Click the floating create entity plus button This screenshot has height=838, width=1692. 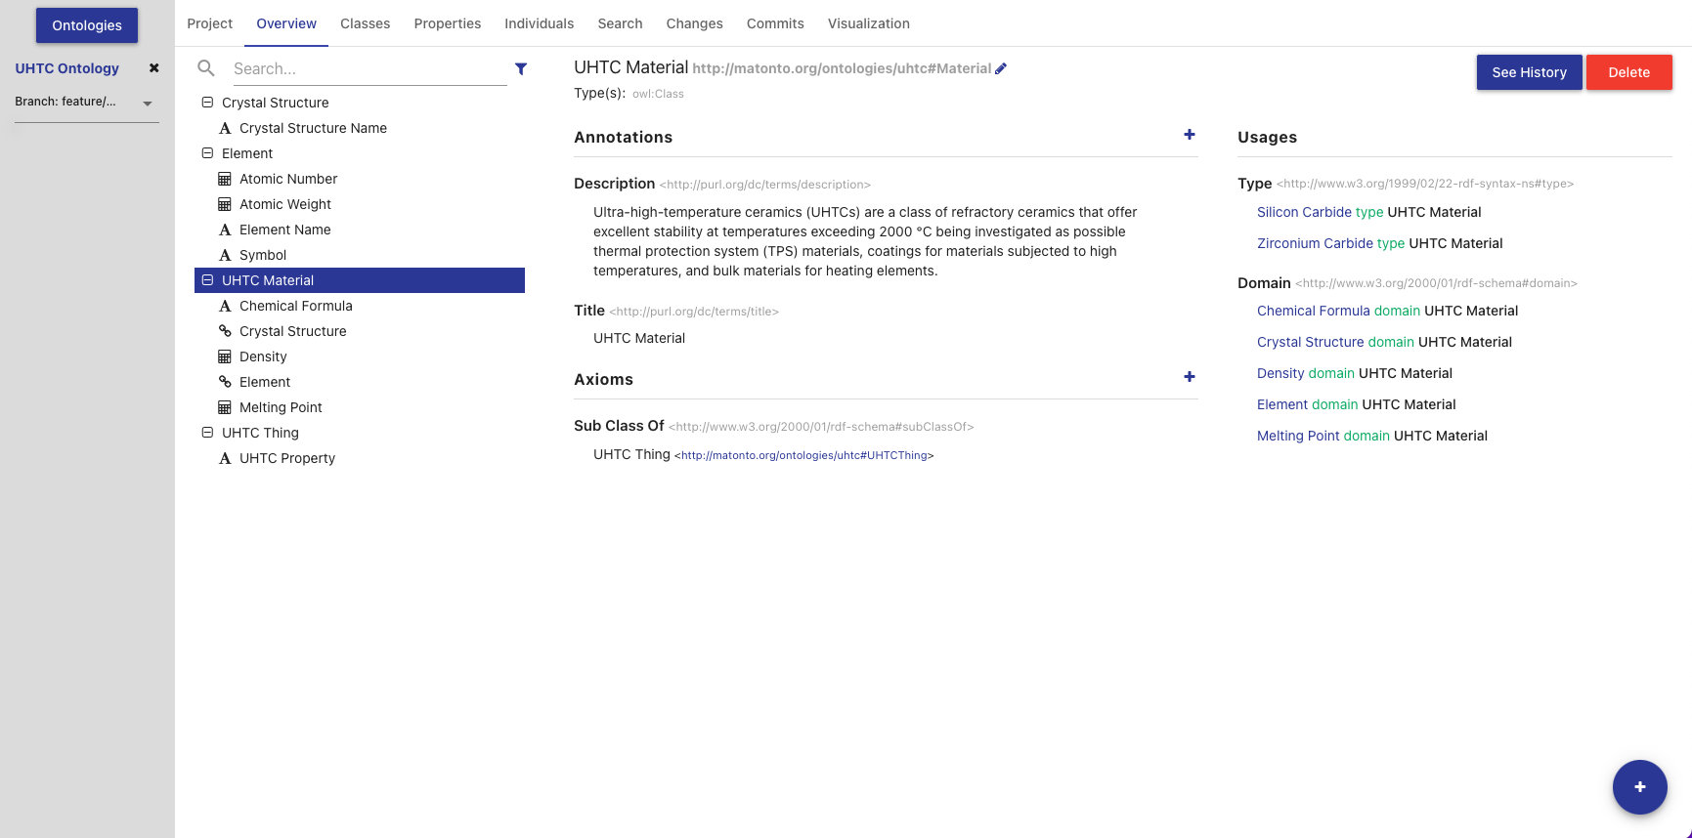[1640, 787]
